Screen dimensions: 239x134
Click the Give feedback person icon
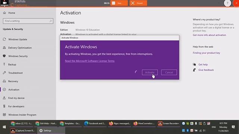tap(194, 70)
